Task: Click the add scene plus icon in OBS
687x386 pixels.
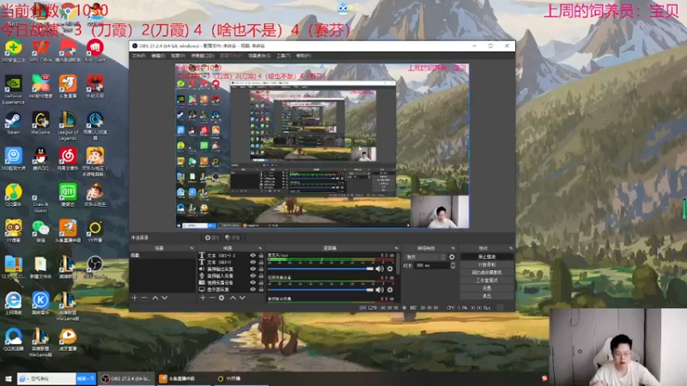Action: coord(135,298)
